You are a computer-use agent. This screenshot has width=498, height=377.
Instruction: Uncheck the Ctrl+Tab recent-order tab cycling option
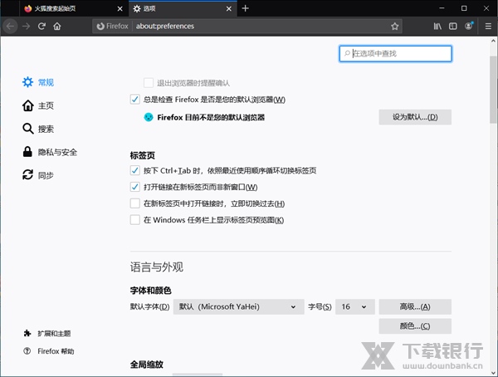point(135,170)
